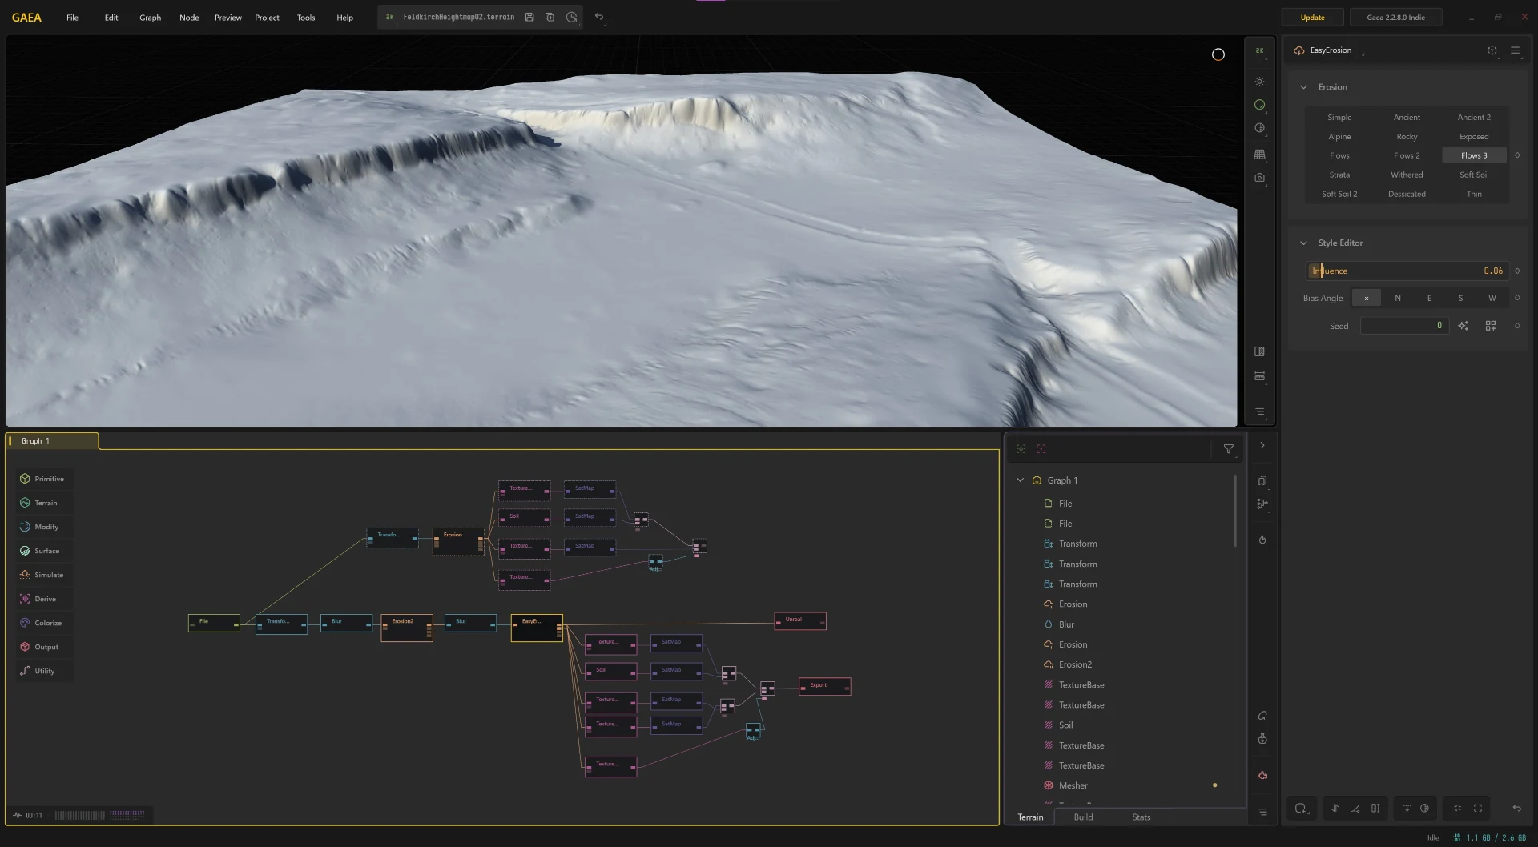This screenshot has width=1538, height=847.
Task: Select Bias Angle S option
Action: click(x=1460, y=298)
